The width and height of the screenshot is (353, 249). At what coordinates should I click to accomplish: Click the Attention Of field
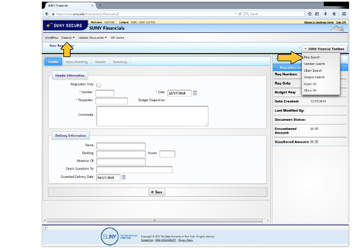pyautogui.click(x=121, y=162)
